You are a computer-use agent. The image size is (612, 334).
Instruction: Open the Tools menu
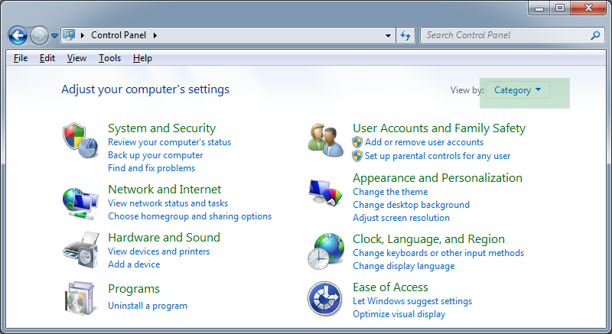pyautogui.click(x=109, y=58)
